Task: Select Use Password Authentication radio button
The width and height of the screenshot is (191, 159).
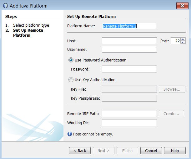Action: click(71, 60)
